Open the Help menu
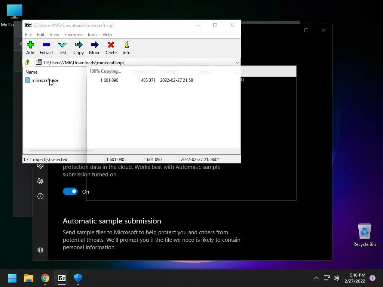Screen dimensions: 383x287 [107, 35]
